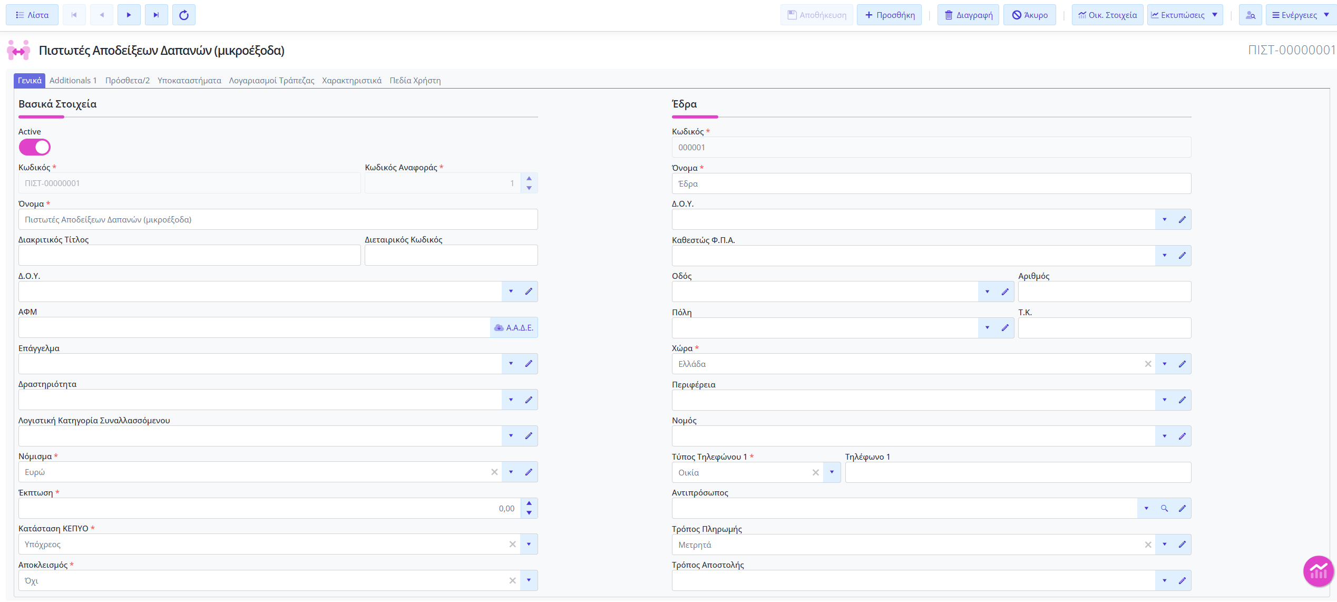The width and height of the screenshot is (1337, 602).
Task: Edit the Πόλη entry with pencil
Action: [1005, 328]
